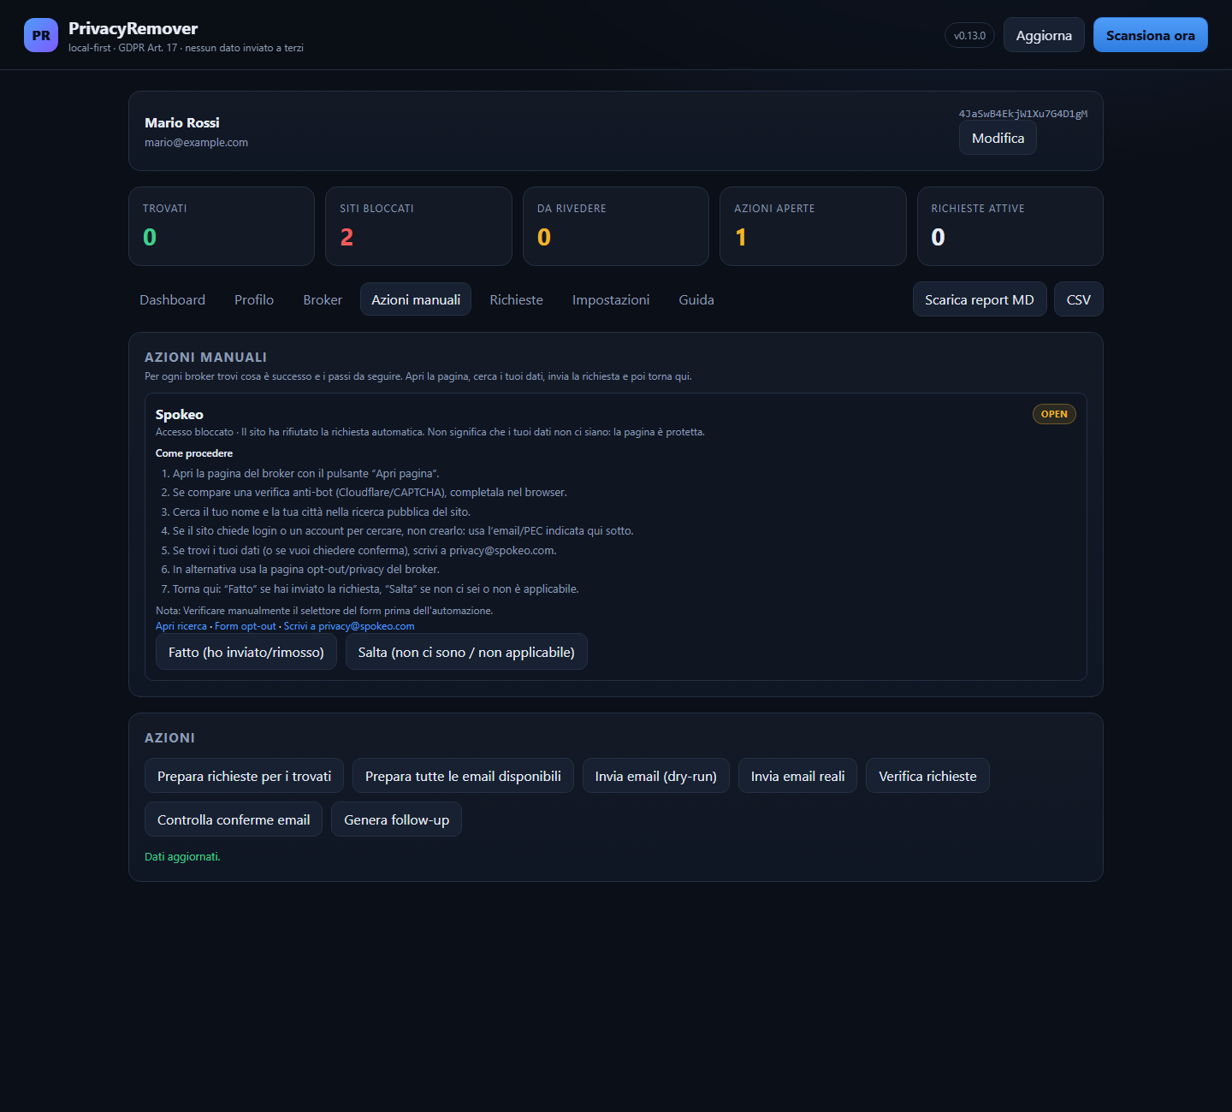Run Invia email (dry-run)
The image size is (1232, 1112).
656,776
